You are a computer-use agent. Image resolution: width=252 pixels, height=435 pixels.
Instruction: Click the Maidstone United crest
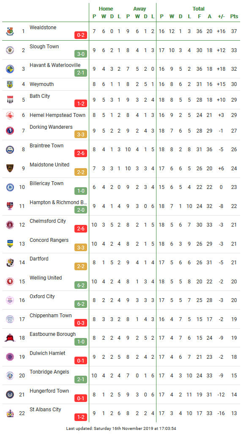point(10,168)
